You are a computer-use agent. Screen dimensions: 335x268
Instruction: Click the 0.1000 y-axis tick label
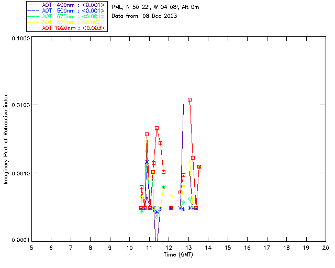pos(20,38)
